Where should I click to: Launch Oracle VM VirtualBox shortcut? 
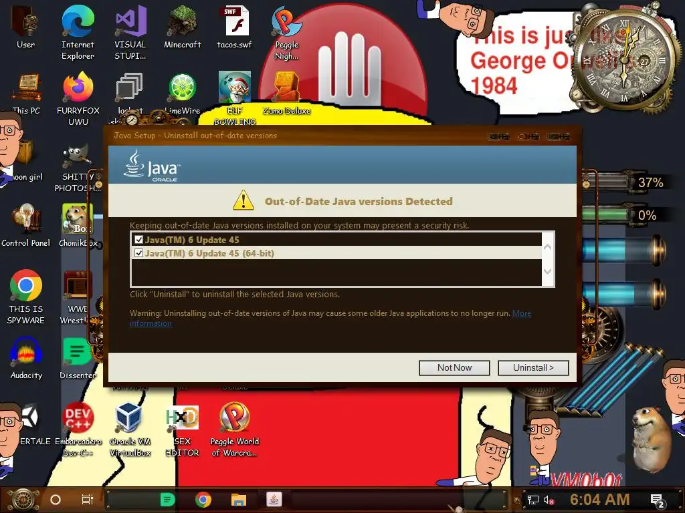pyautogui.click(x=130, y=430)
